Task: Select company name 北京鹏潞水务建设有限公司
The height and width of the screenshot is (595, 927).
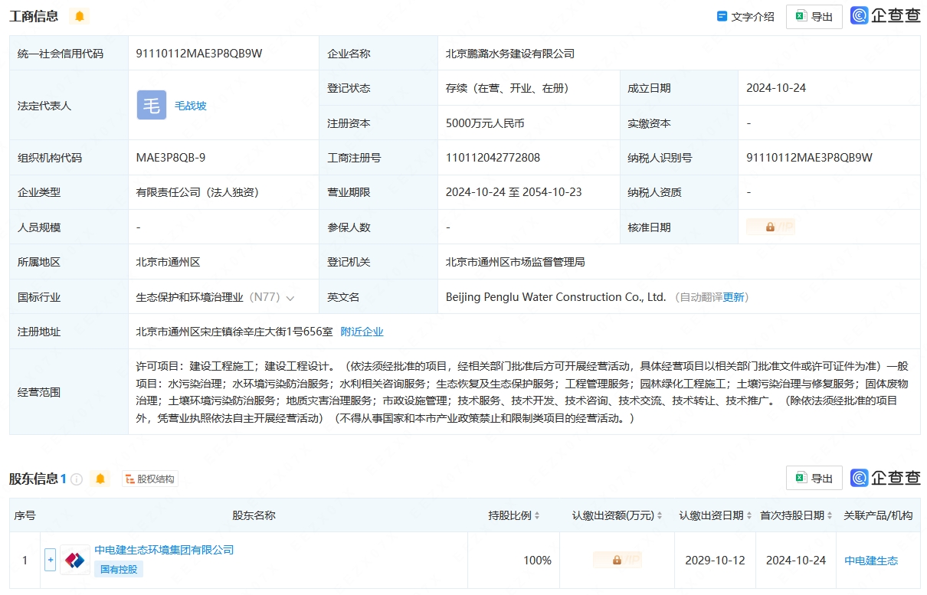Action: click(x=510, y=54)
